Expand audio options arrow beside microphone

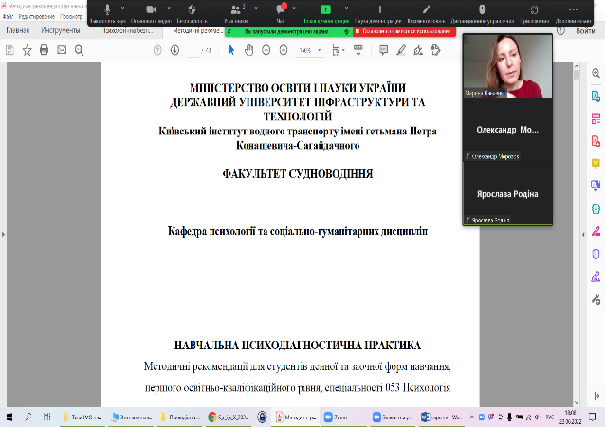[x=123, y=9]
